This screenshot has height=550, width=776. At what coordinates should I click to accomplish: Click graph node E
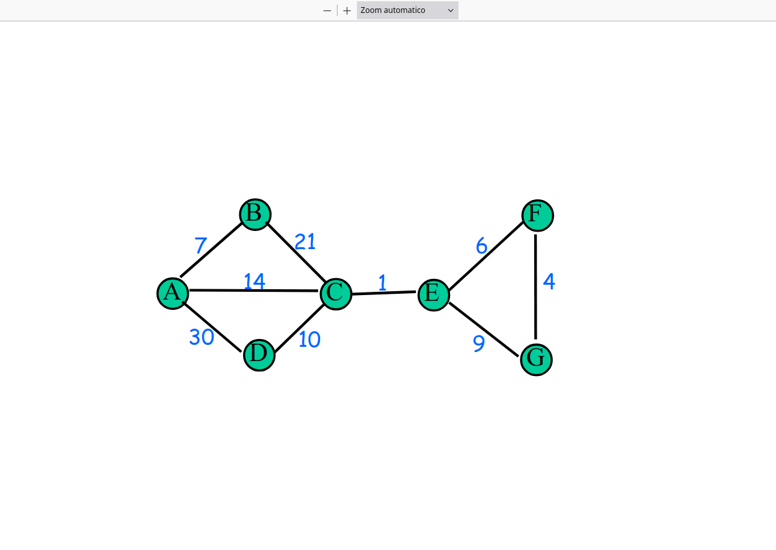click(433, 294)
